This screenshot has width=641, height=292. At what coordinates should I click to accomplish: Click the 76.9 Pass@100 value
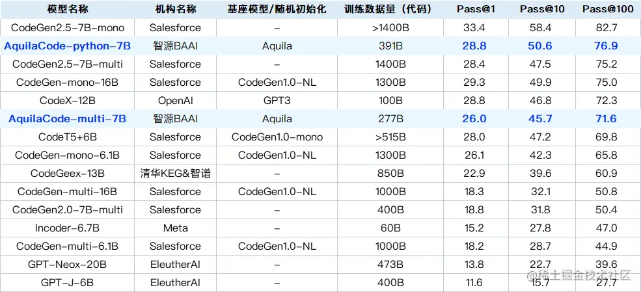pos(607,46)
